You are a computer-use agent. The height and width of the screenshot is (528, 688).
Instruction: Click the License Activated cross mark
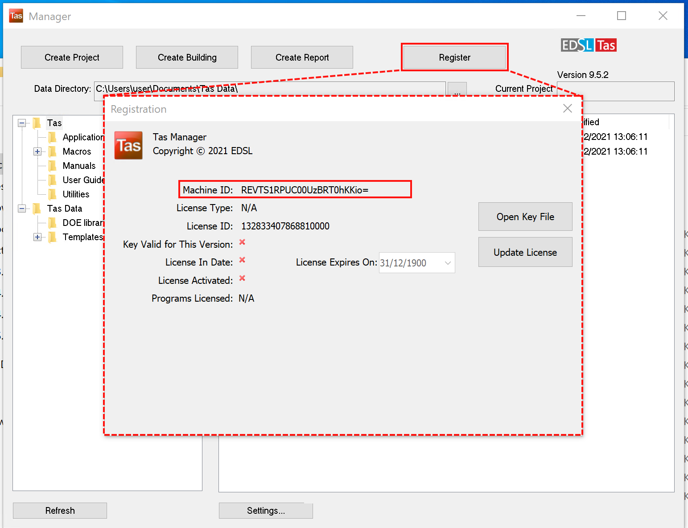(x=242, y=278)
